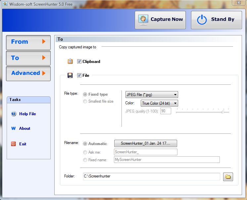Click the clipboard icon beside Clipboard
The width and height of the screenshot is (247, 200).
tap(70, 61)
